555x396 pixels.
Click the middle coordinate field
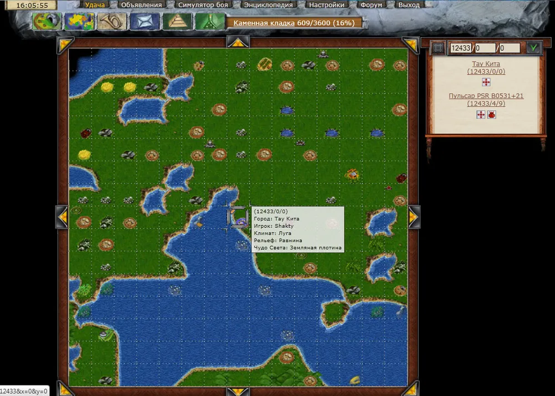click(x=485, y=48)
